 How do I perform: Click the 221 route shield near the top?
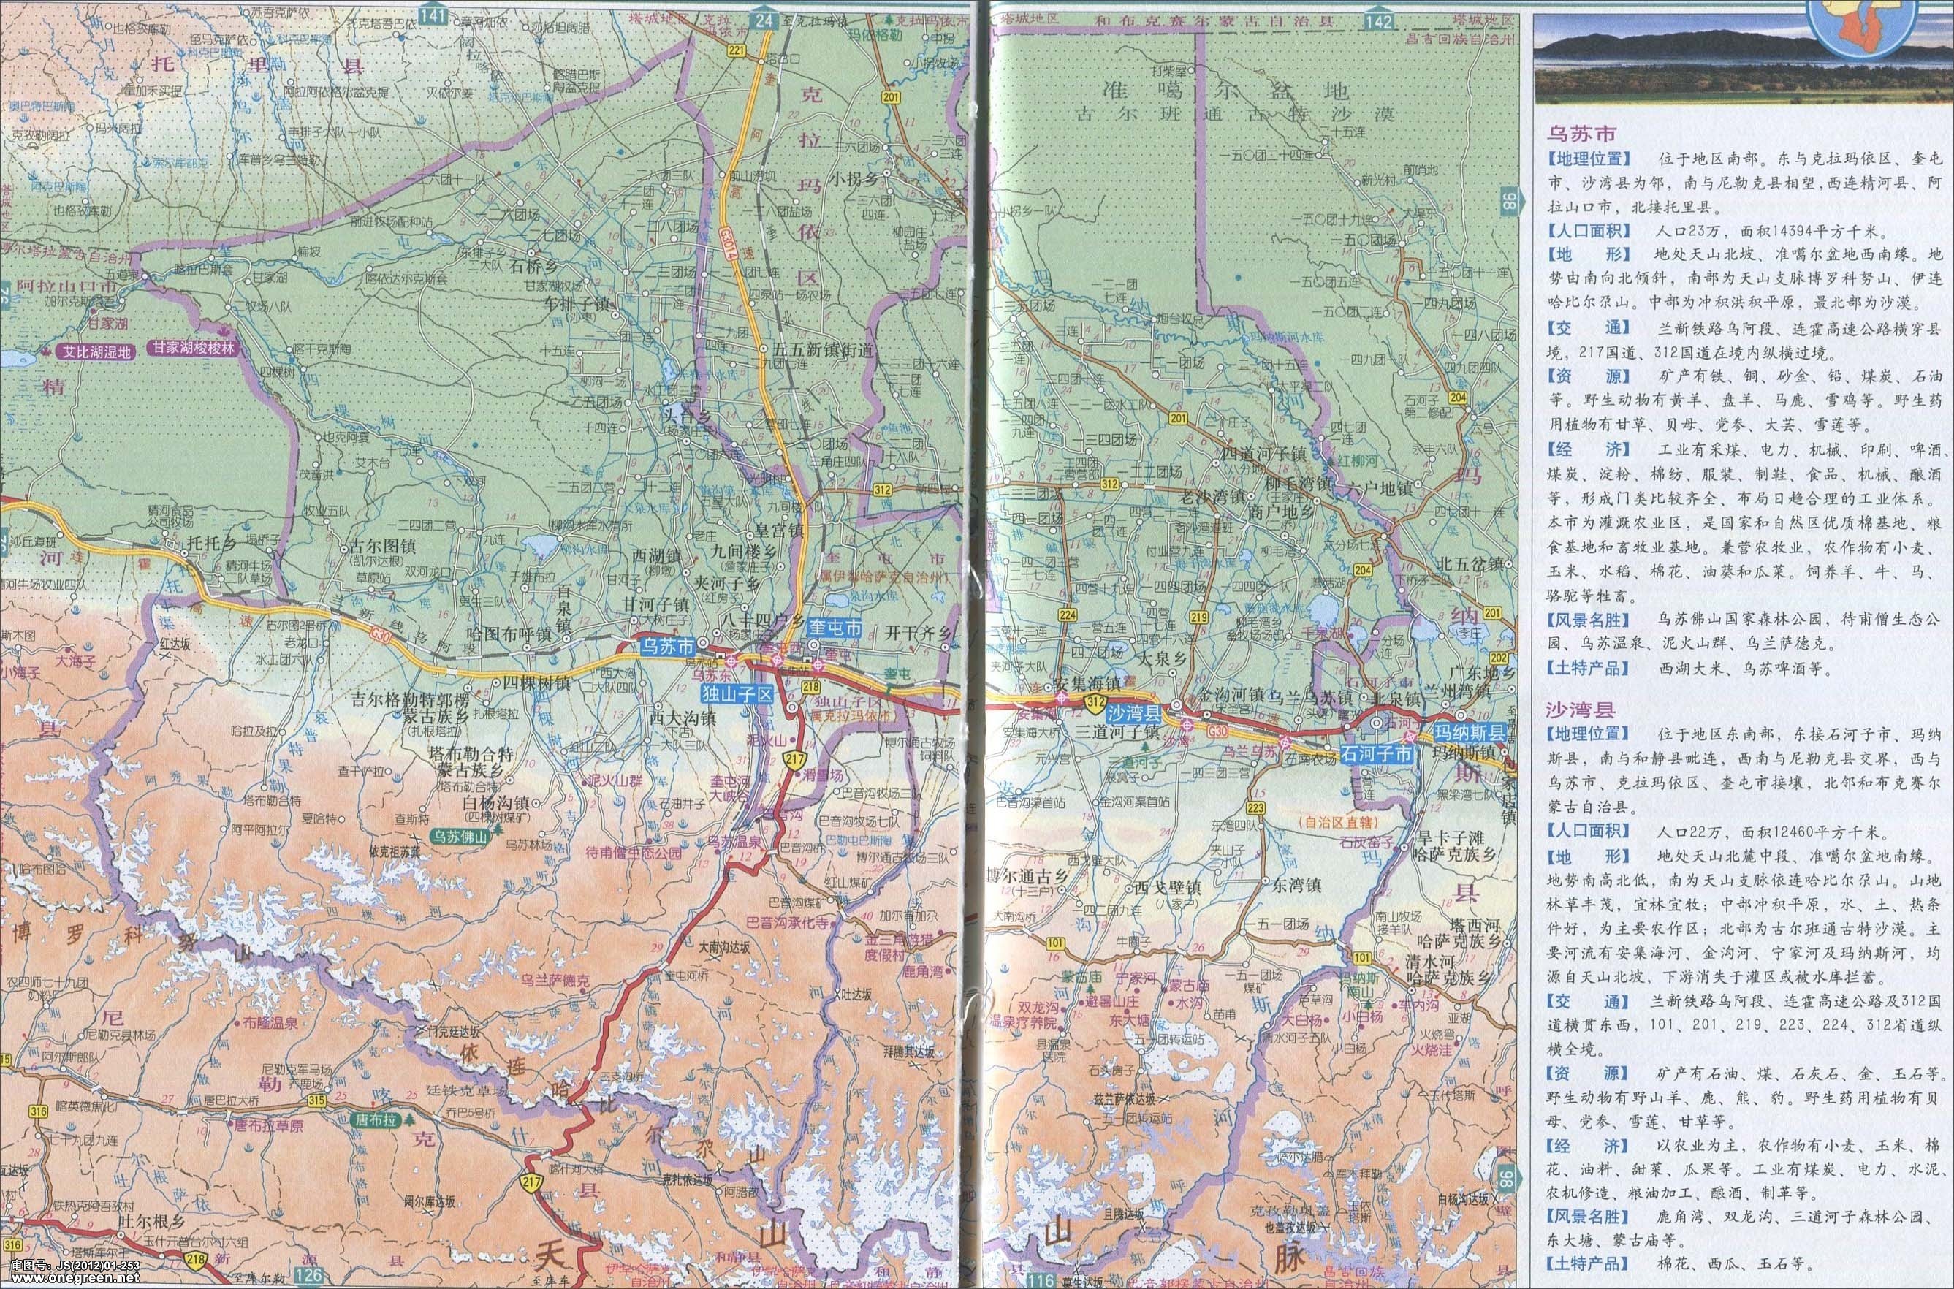[737, 51]
